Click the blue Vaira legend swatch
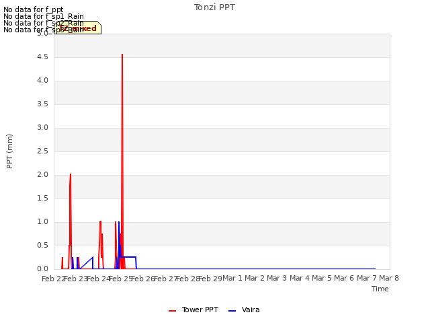 [232, 311]
